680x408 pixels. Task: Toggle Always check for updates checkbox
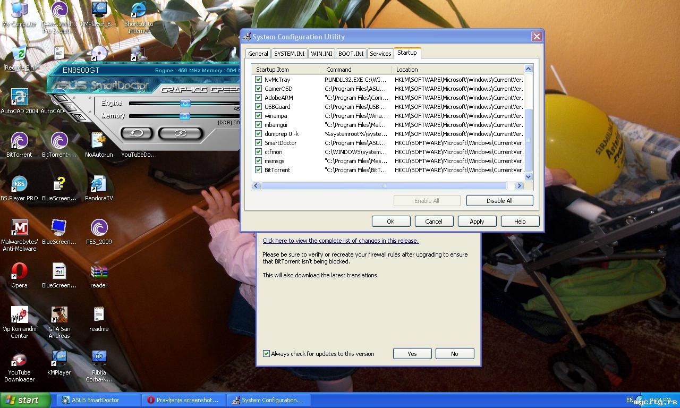click(x=267, y=354)
